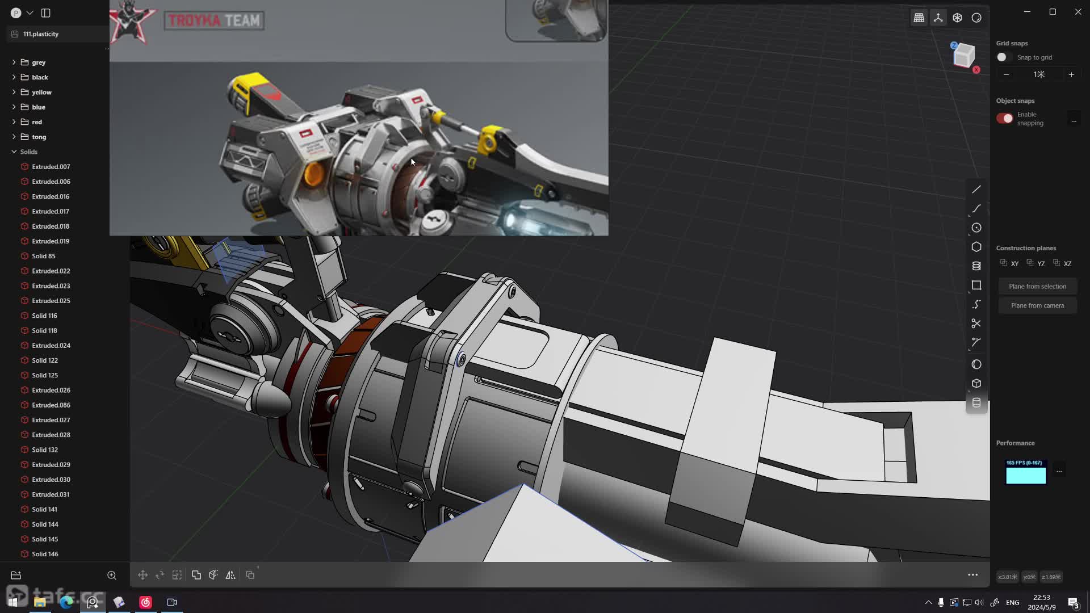This screenshot has width=1090, height=613.
Task: Expand the tong group
Action: (14, 137)
